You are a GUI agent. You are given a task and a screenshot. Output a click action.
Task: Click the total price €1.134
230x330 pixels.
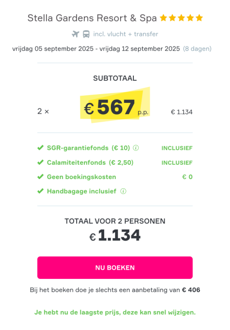(115, 235)
